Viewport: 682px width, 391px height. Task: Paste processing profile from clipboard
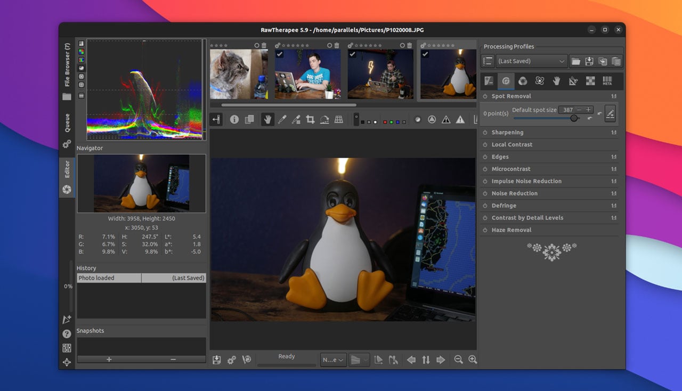[616, 61]
